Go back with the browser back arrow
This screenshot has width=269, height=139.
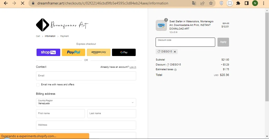(x=6, y=3)
